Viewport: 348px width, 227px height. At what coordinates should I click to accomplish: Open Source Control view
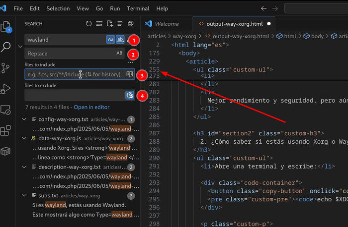pos(5,68)
